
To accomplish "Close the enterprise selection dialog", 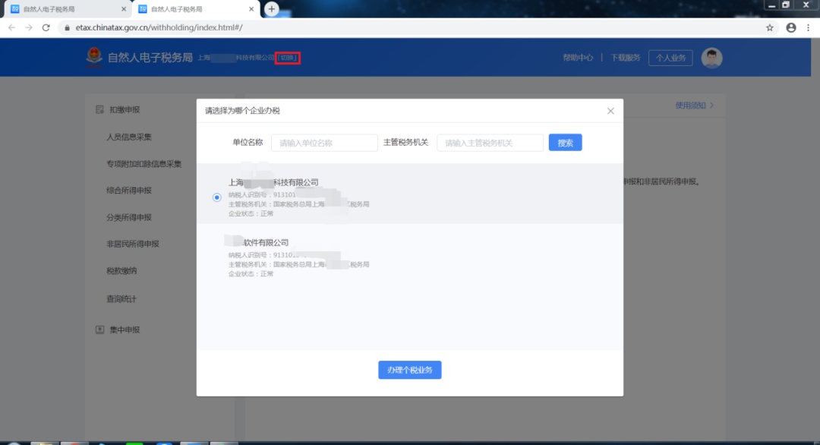I will (x=610, y=111).
